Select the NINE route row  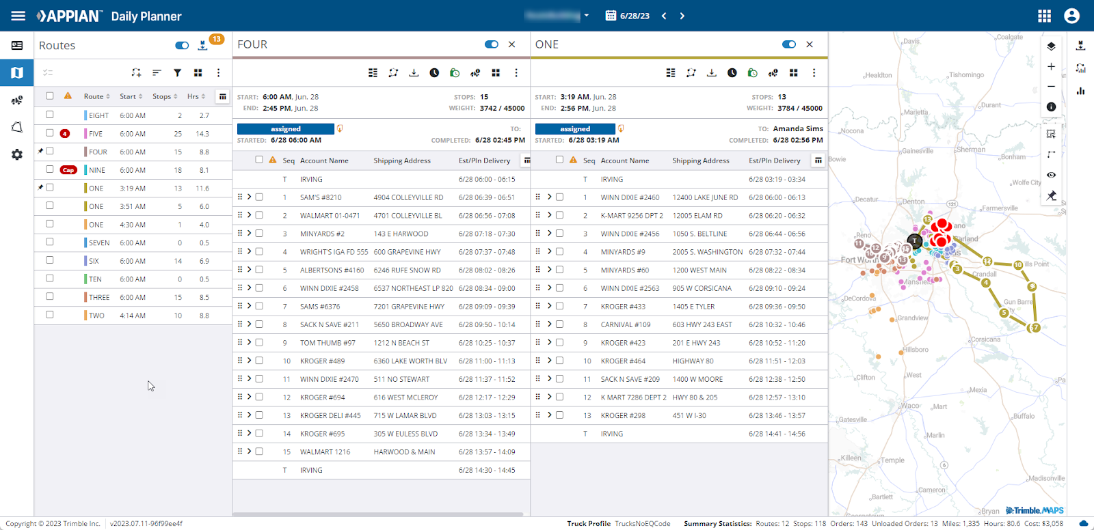tap(133, 170)
